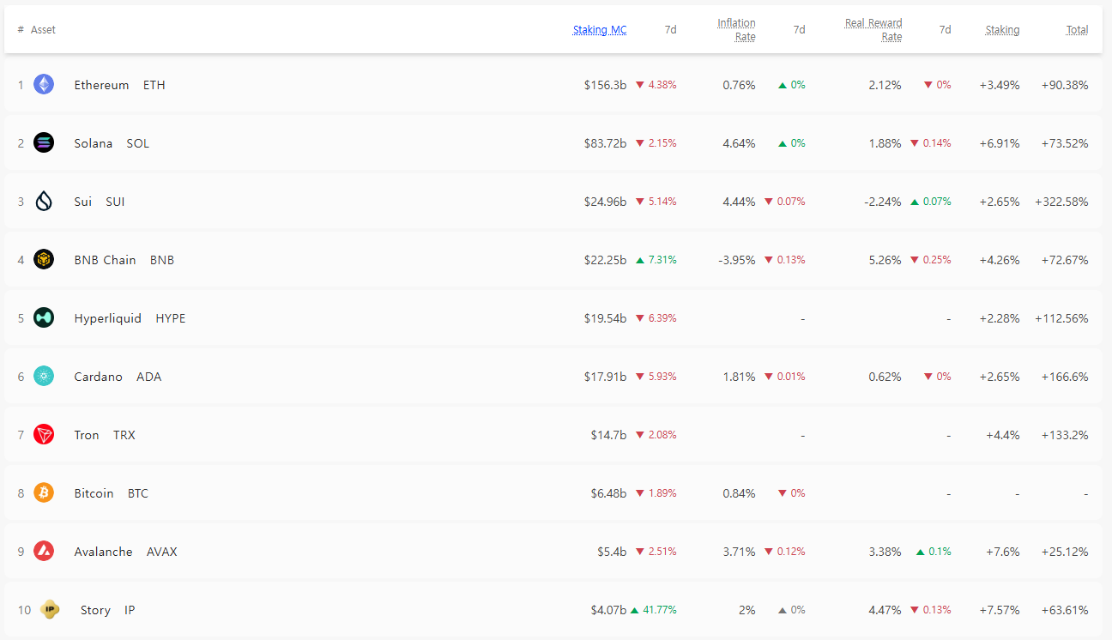
Task: Click the TRX ticker symbol
Action: (124, 435)
